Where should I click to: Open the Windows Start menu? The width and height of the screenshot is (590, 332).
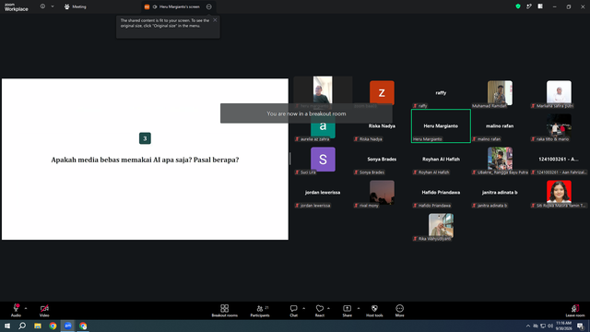point(7,326)
